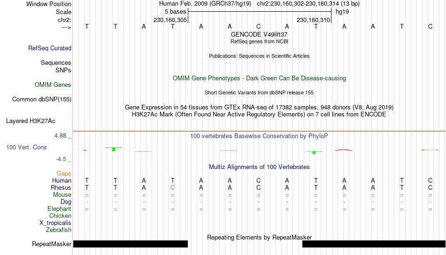446x255 pixels.
Task: Select the X_tropicalis alignment row label
Action: (55, 223)
